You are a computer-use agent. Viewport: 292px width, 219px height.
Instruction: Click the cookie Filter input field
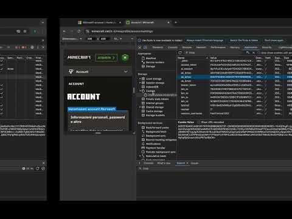214,53
